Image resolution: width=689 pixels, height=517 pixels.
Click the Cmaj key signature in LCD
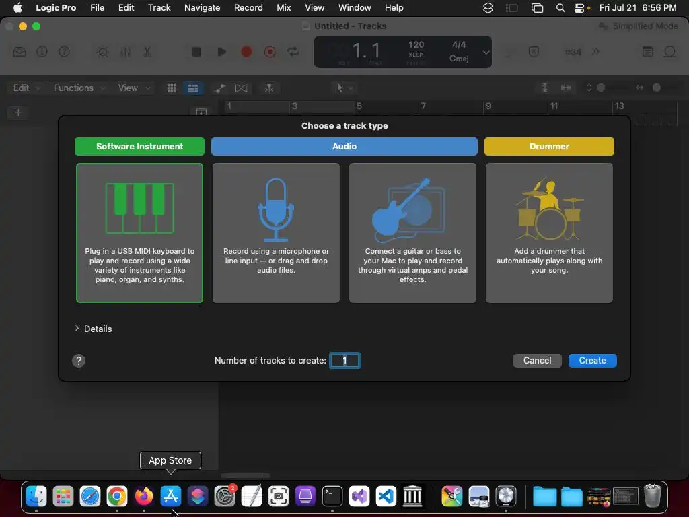[x=459, y=59]
